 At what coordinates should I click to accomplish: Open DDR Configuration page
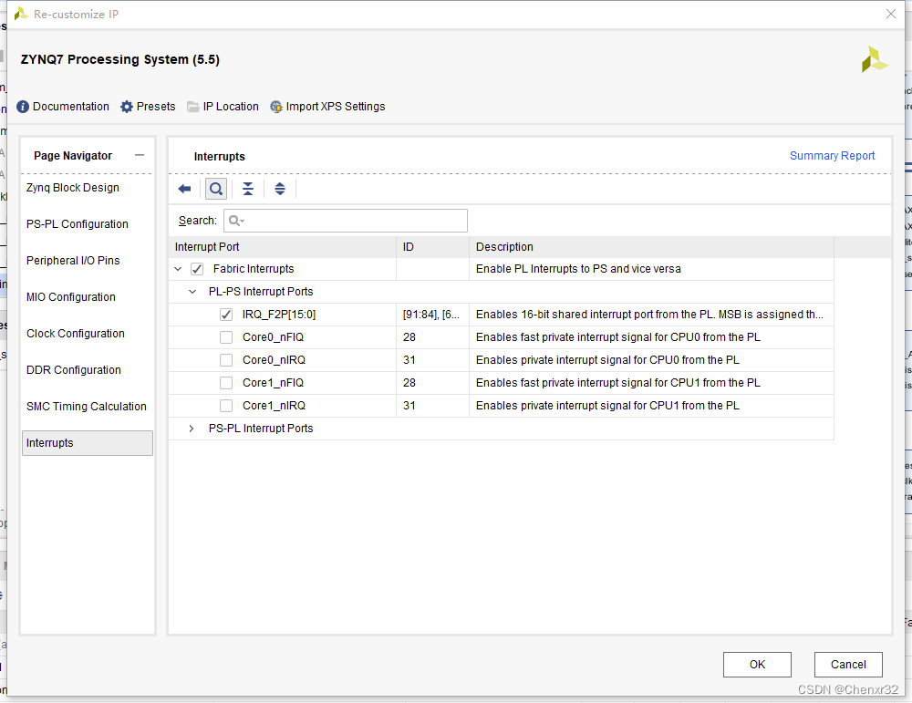[x=74, y=370]
